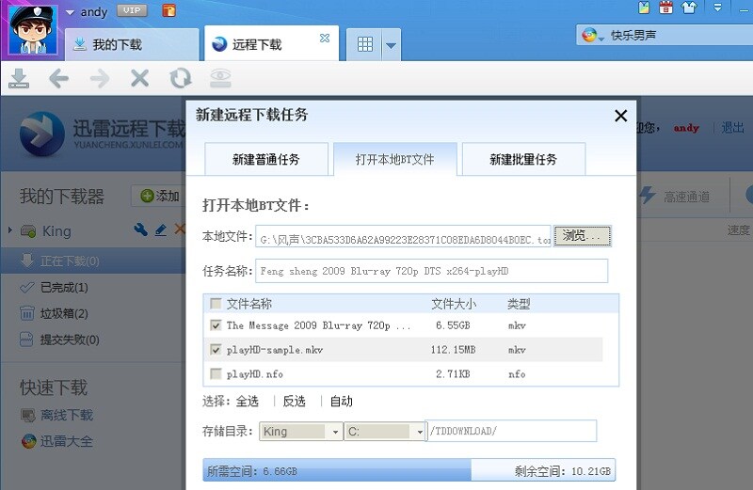Open the orange gift box icon
The height and width of the screenshot is (490, 753).
[x=169, y=10]
